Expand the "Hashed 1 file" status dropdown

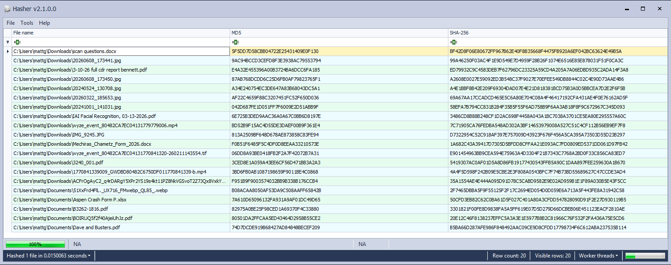[49, 256]
